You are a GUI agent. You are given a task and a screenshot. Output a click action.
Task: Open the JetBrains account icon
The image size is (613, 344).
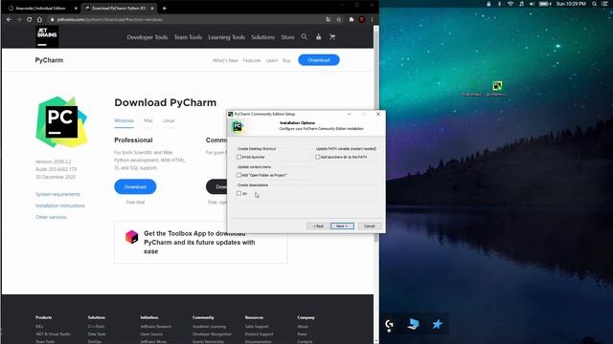tap(319, 36)
